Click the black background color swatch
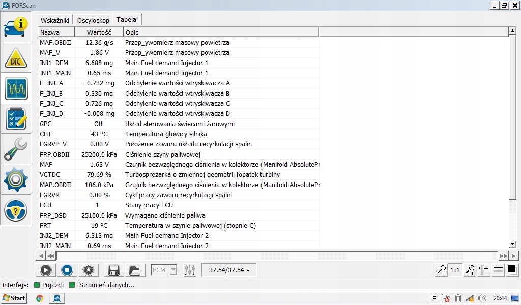The image size is (521, 305). coord(512,270)
